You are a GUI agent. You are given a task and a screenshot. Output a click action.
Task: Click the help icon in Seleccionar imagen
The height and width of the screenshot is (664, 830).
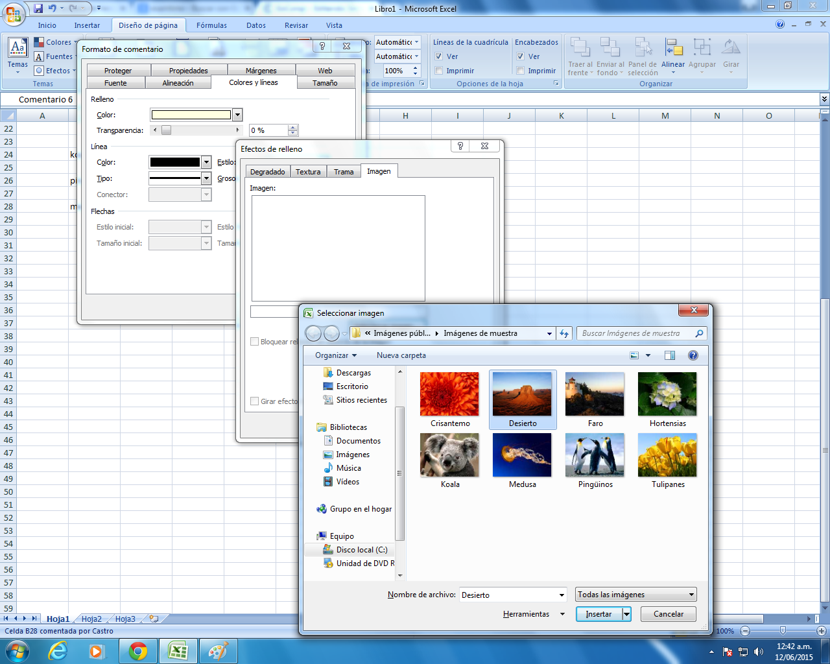(693, 355)
